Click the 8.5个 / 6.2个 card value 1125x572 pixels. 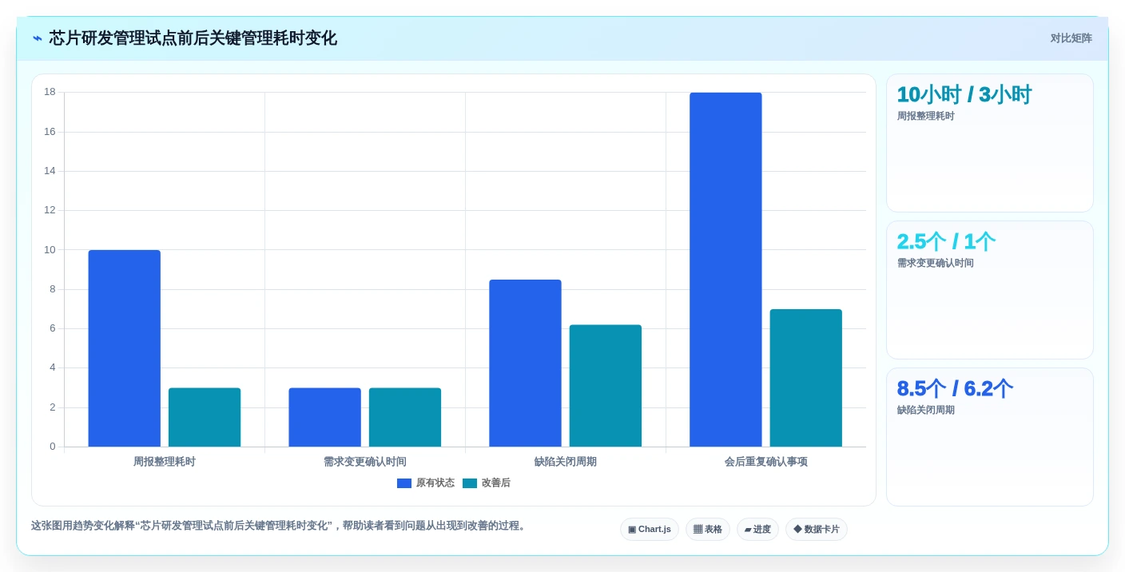point(955,388)
